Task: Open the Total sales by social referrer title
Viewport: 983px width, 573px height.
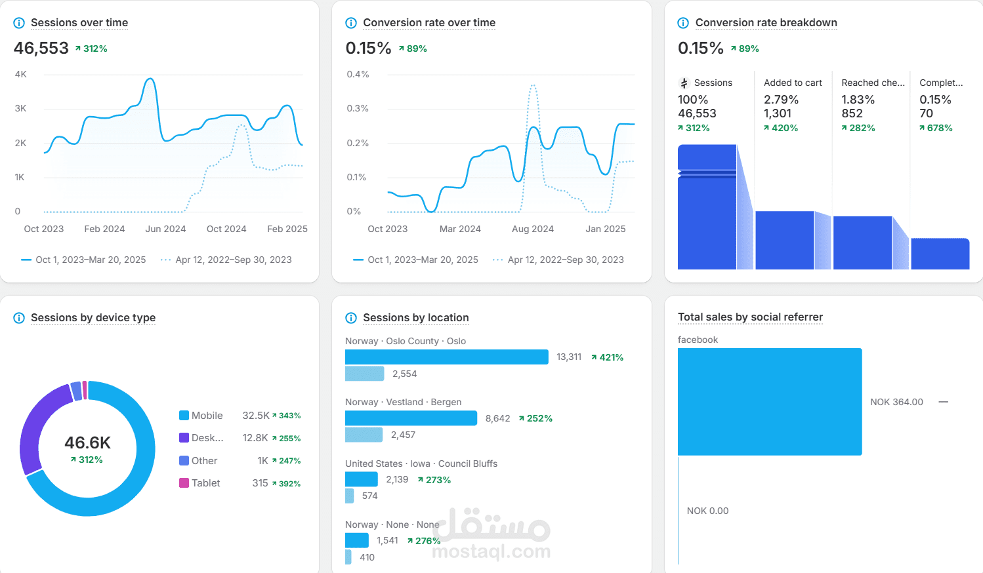Action: [x=750, y=317]
